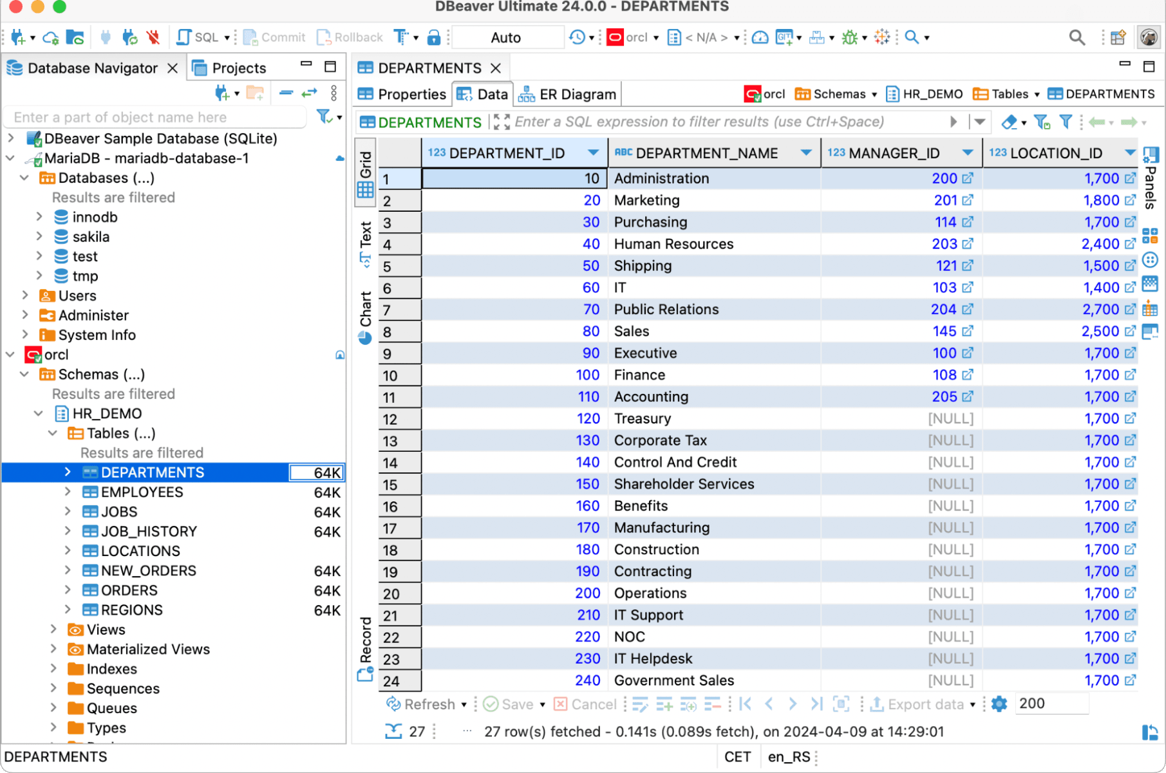Open the filter settings funnel in navigator
This screenshot has height=773, width=1166.
click(x=324, y=116)
